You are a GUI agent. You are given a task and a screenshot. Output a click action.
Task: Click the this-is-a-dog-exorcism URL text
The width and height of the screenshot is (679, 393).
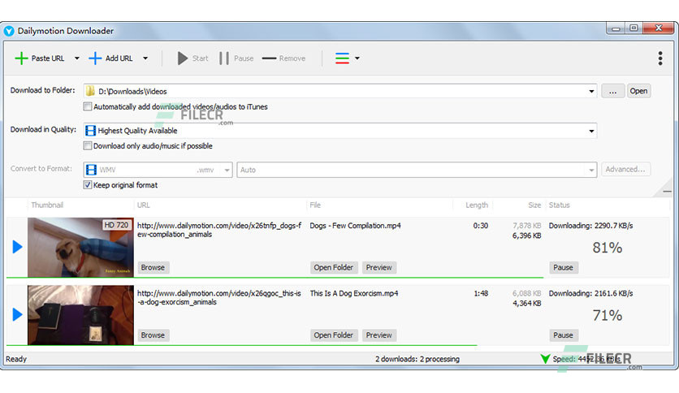[219, 297]
